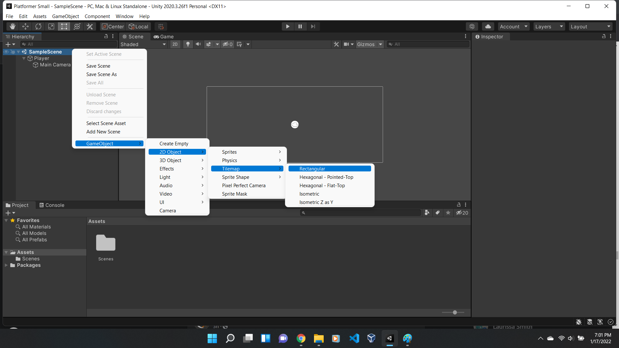Click the Play button to run scene
Image resolution: width=619 pixels, height=348 pixels.
pyautogui.click(x=288, y=26)
